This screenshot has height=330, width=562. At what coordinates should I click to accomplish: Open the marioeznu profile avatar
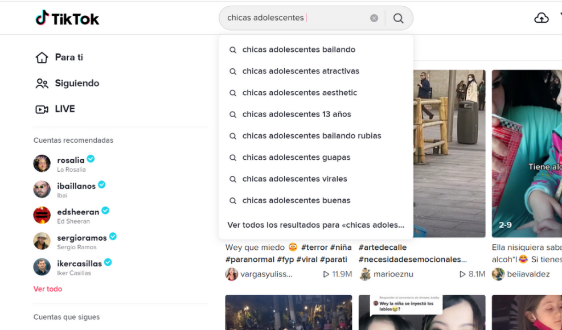click(x=365, y=274)
